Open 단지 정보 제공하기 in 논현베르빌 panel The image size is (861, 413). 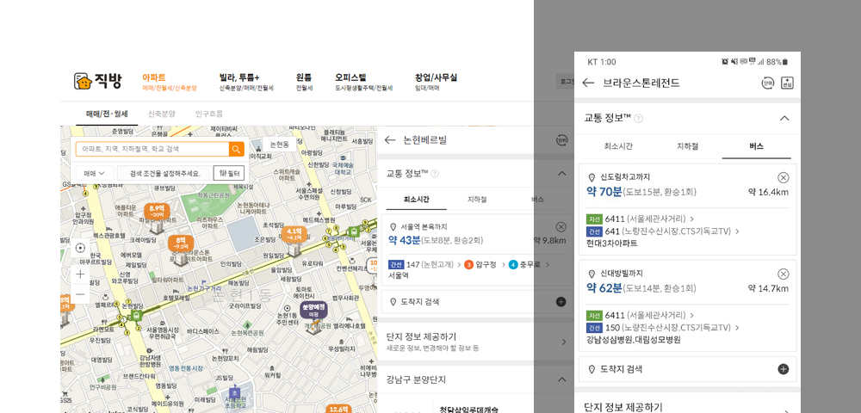475,341
